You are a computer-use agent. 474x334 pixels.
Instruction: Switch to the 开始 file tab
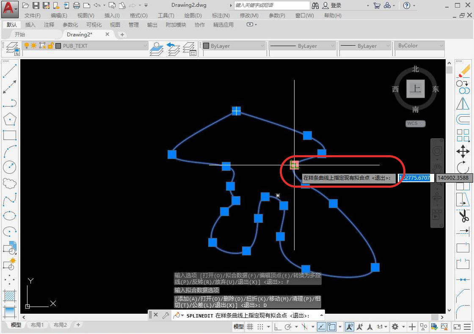tap(20, 34)
